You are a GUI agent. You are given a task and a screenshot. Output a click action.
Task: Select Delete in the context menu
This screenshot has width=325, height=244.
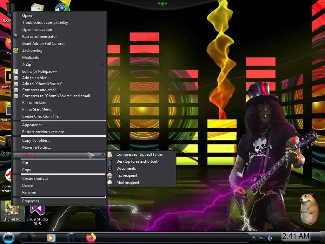pyautogui.click(x=59, y=186)
